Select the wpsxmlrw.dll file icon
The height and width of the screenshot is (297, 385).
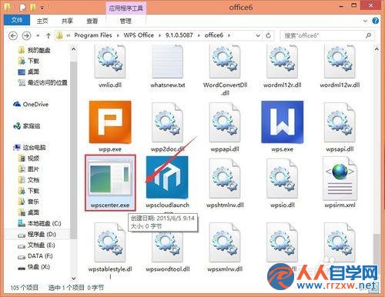tap(225, 242)
